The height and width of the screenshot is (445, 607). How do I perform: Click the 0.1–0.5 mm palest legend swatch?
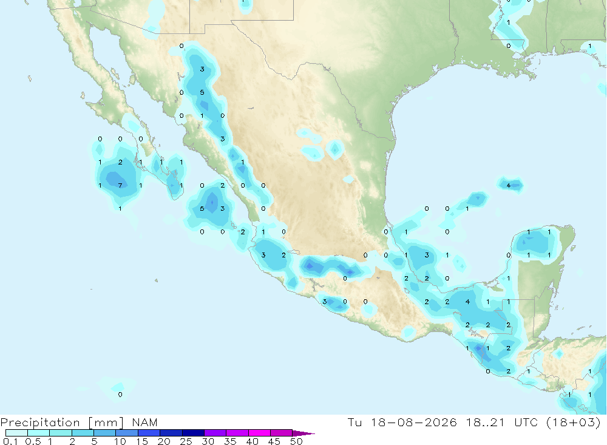pyautogui.click(x=16, y=433)
